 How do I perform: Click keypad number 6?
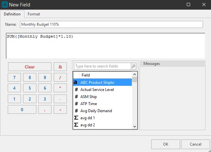[45, 88]
